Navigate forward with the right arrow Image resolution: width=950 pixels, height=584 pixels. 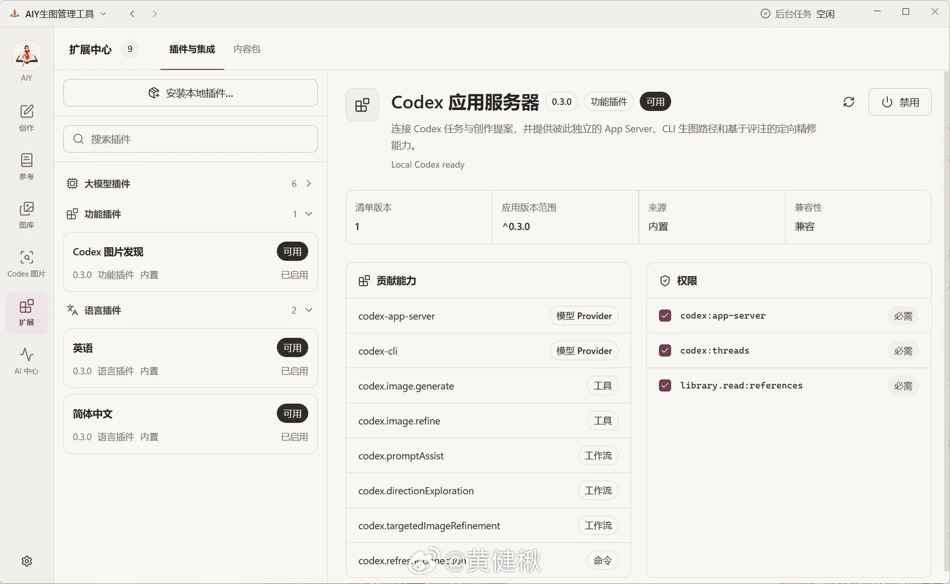click(155, 14)
